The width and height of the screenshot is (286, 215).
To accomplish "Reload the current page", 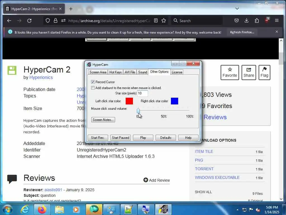I will pos(29,21).
